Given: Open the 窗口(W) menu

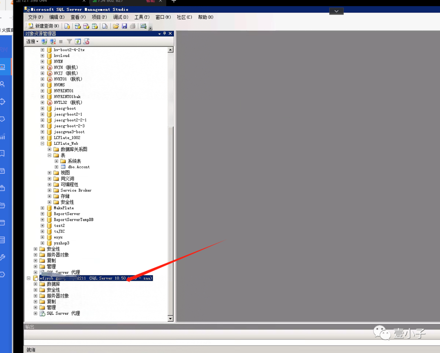Looking at the screenshot, I should point(163,17).
